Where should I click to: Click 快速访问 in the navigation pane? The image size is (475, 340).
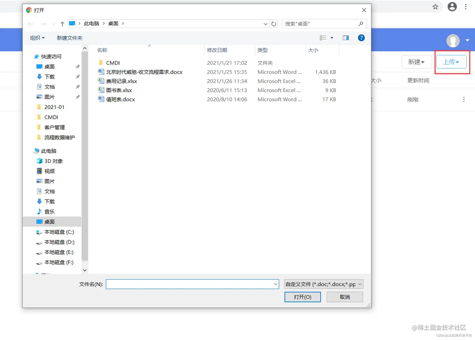[x=51, y=56]
